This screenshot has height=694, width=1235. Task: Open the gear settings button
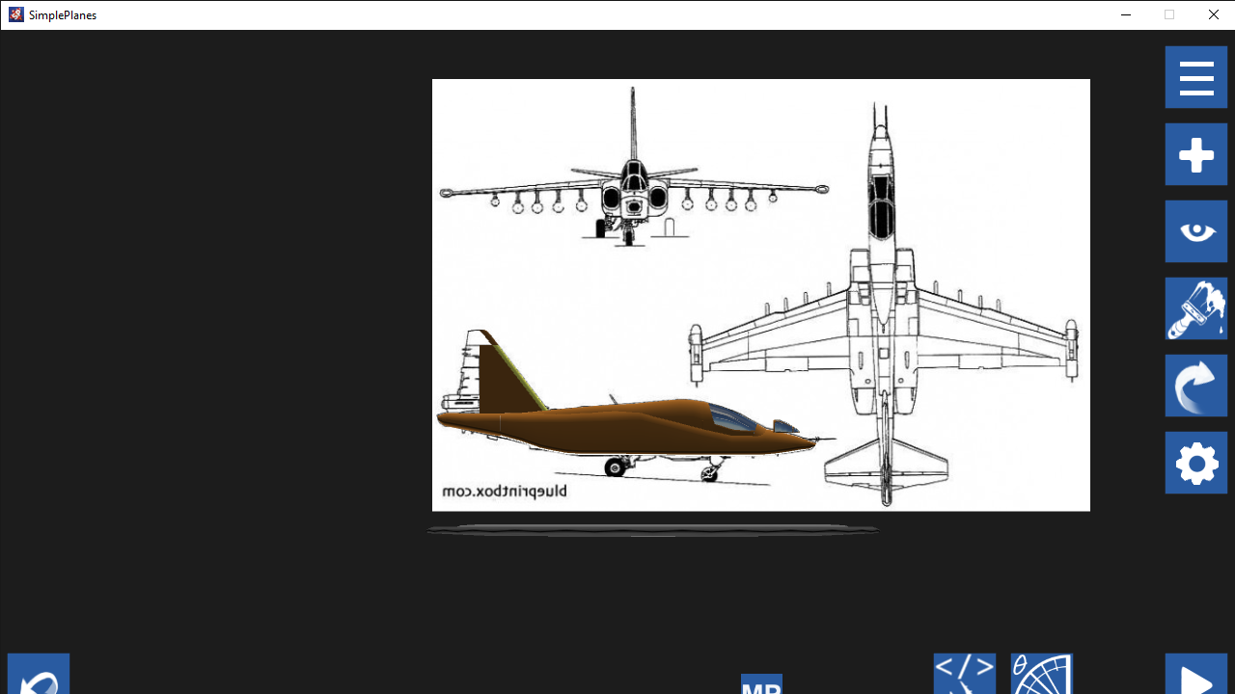point(1196,463)
